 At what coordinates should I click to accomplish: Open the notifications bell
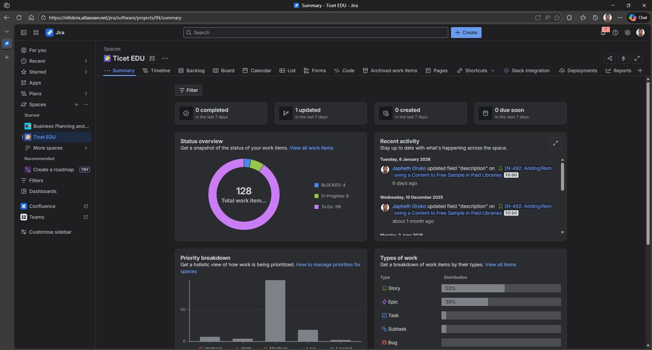pyautogui.click(x=603, y=33)
